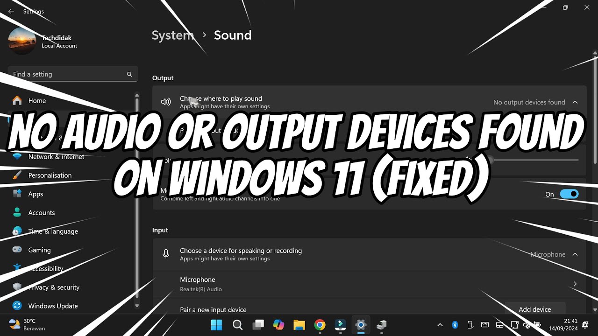The width and height of the screenshot is (598, 336).
Task: Click the Realtek(R) Audio subtitle
Action: pyautogui.click(x=201, y=289)
